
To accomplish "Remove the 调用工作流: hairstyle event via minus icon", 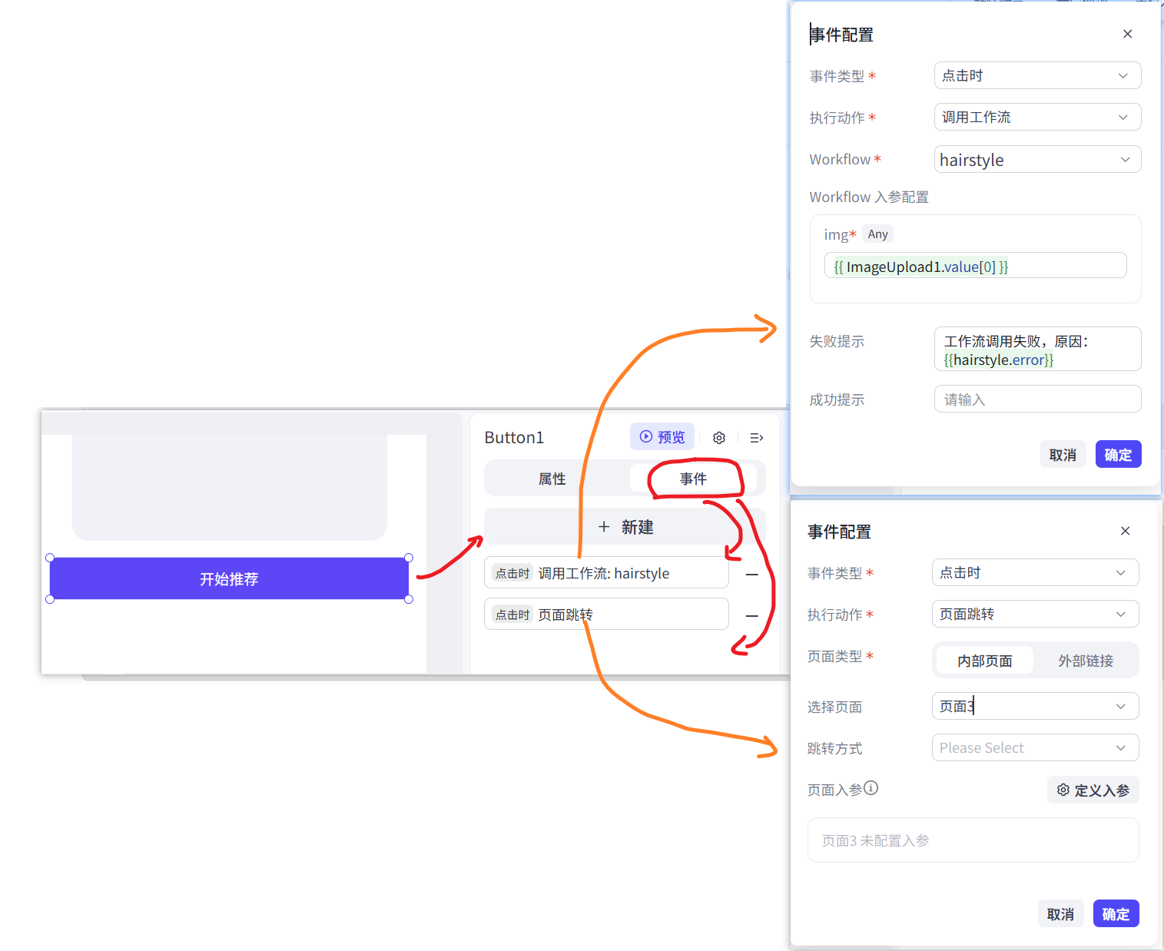I will [752, 574].
